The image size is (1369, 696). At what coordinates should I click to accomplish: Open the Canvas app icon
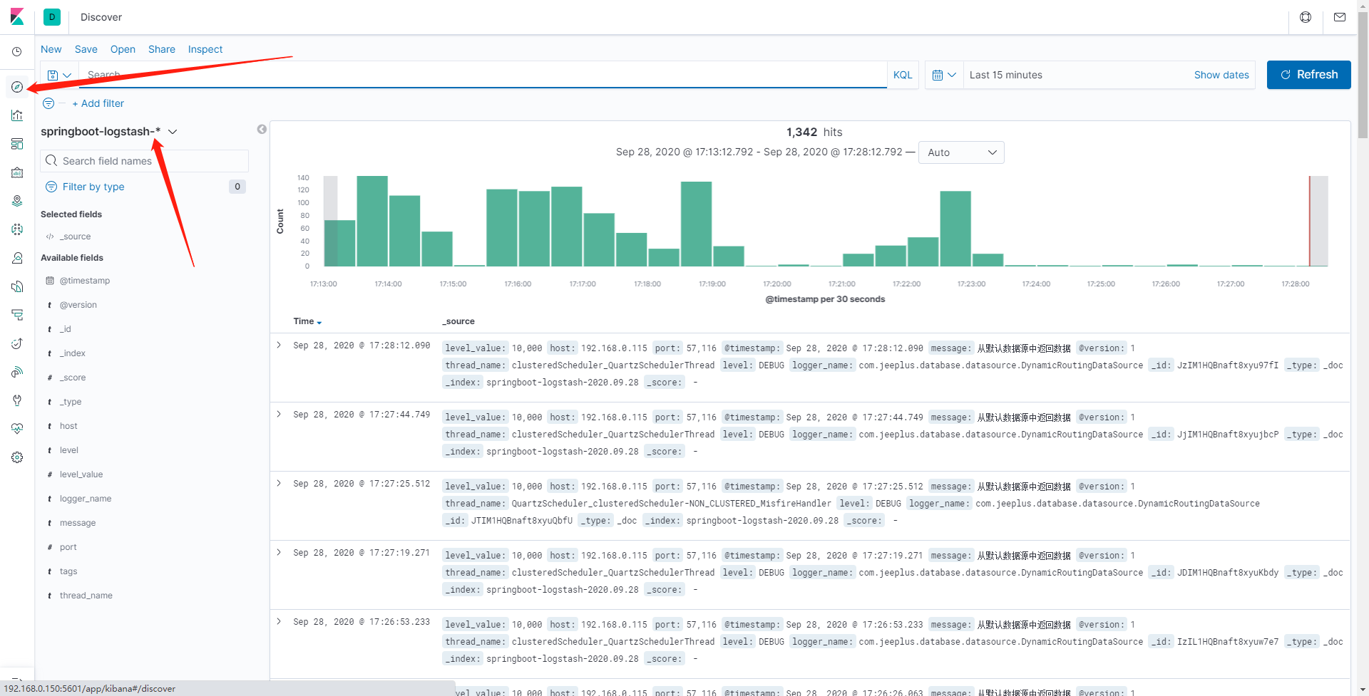click(17, 172)
